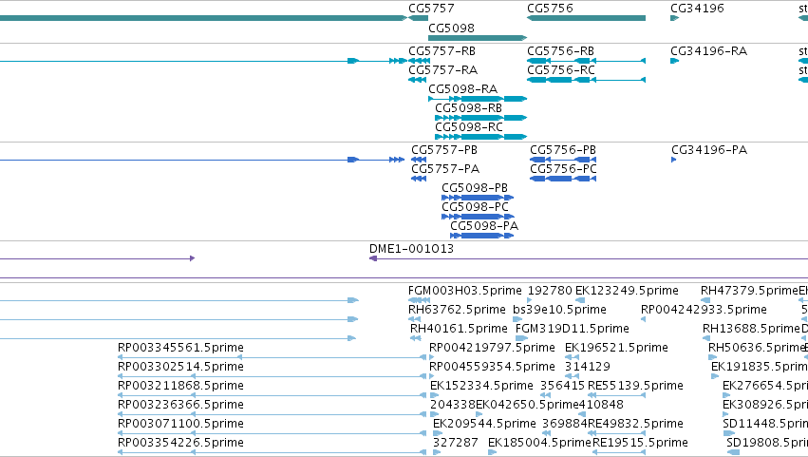
Task: Select EST SD19808.5prime
Action: (767, 443)
